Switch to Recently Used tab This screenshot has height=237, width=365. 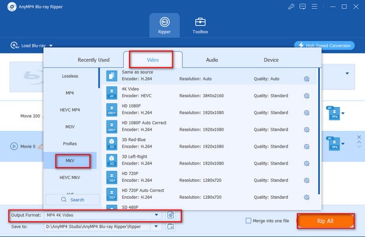[x=94, y=60]
